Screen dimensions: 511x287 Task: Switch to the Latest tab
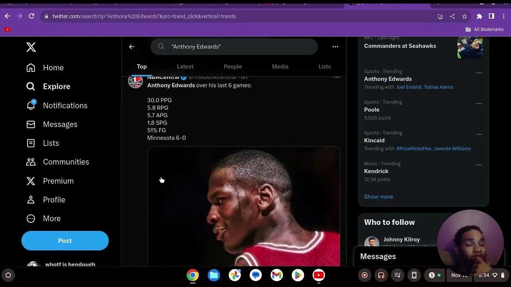[x=185, y=67]
